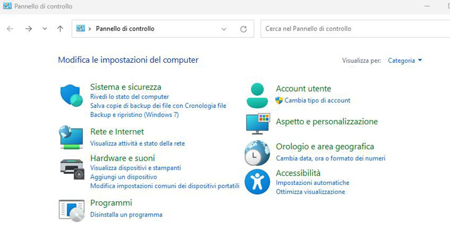The image size is (450, 246).
Task: Open Sistema e sicurezza category
Action: [x=126, y=87]
